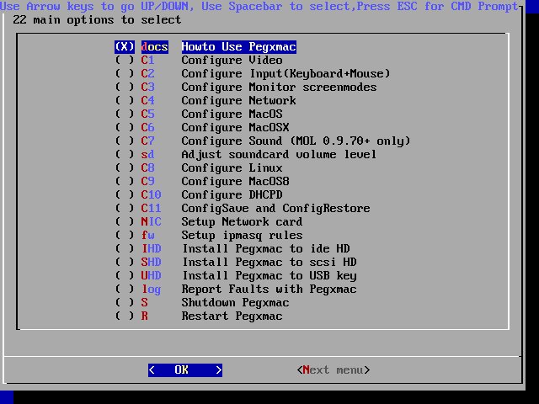Choose Report Faults with Pegxmac

(269, 289)
